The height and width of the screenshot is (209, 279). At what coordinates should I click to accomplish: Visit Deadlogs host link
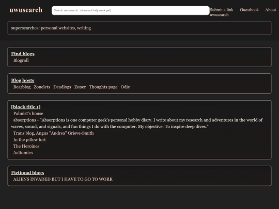[x=62, y=87]
